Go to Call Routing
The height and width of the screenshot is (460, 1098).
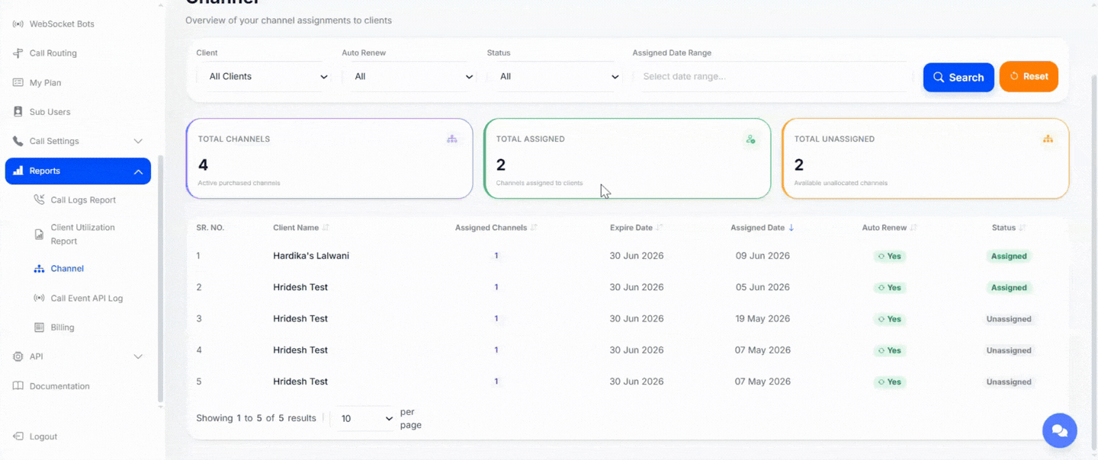[53, 53]
